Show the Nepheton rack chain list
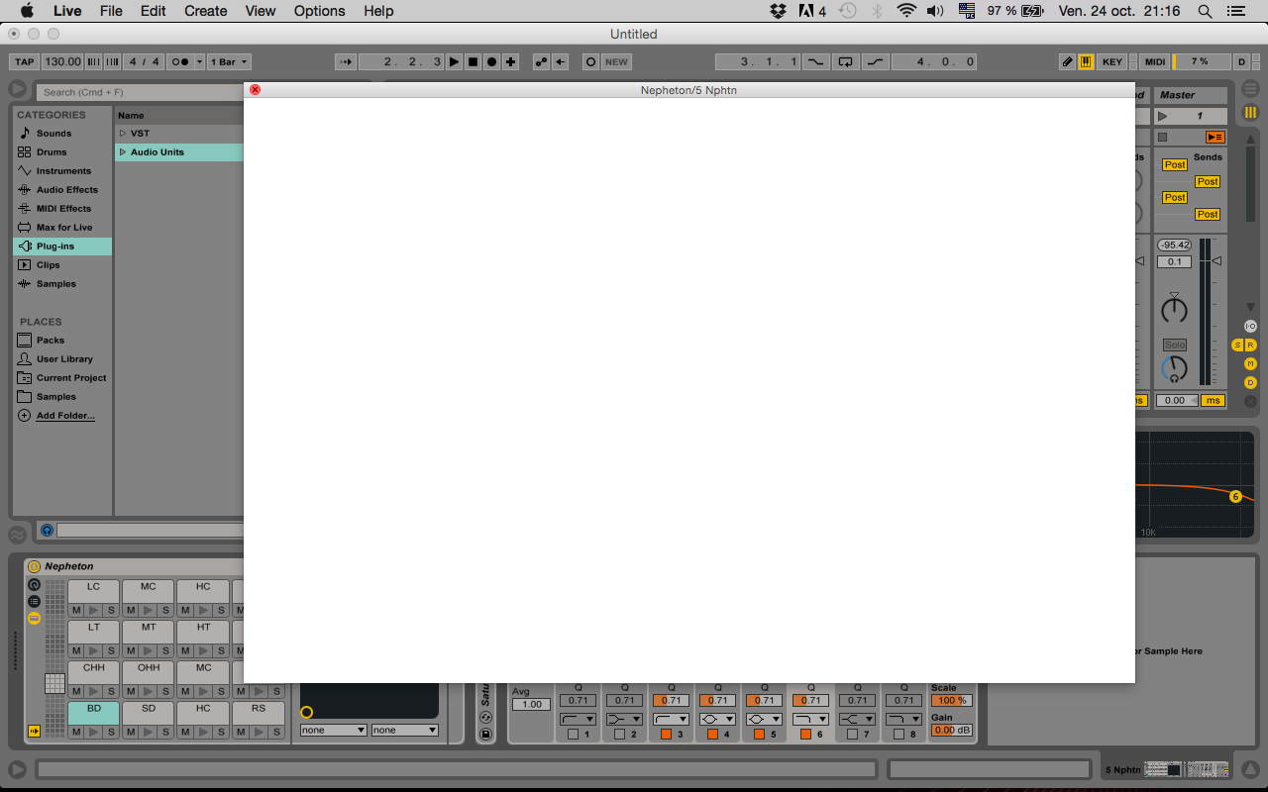 (x=34, y=601)
